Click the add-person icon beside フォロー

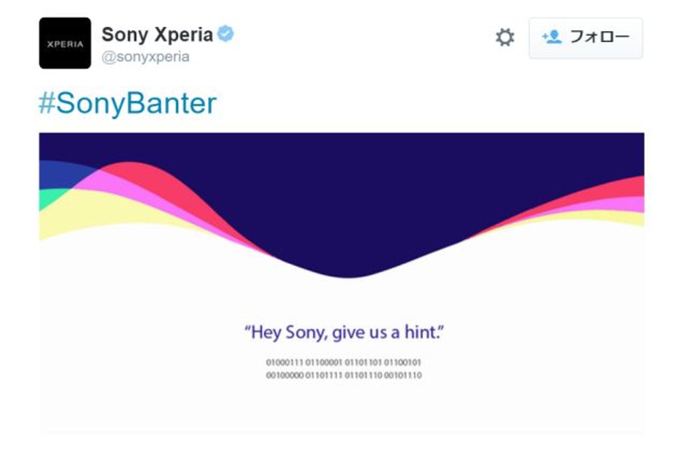551,37
